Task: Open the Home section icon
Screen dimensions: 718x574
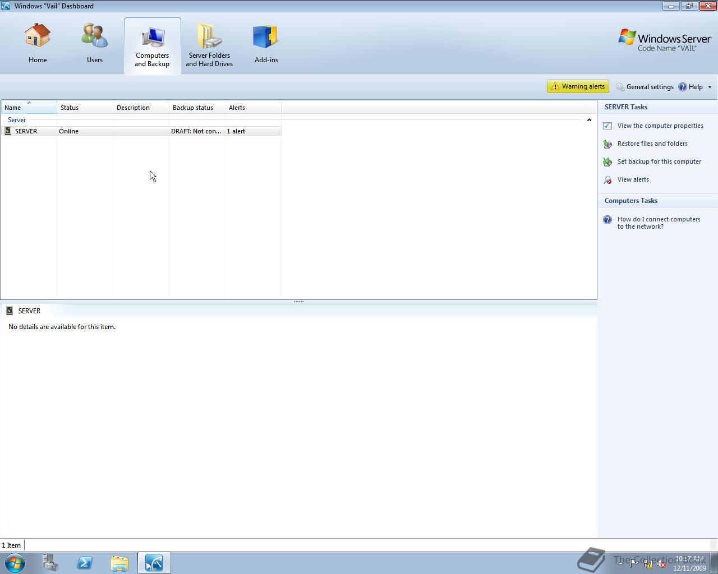Action: click(x=38, y=44)
